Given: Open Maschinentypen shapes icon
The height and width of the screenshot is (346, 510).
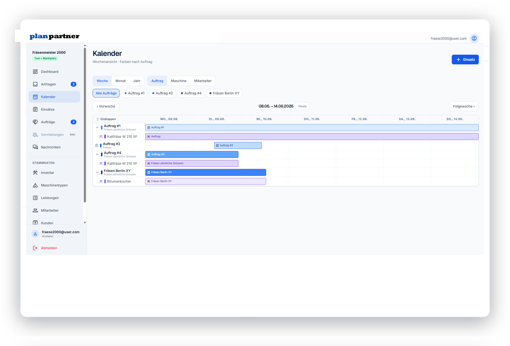Looking at the screenshot, I should click(35, 185).
